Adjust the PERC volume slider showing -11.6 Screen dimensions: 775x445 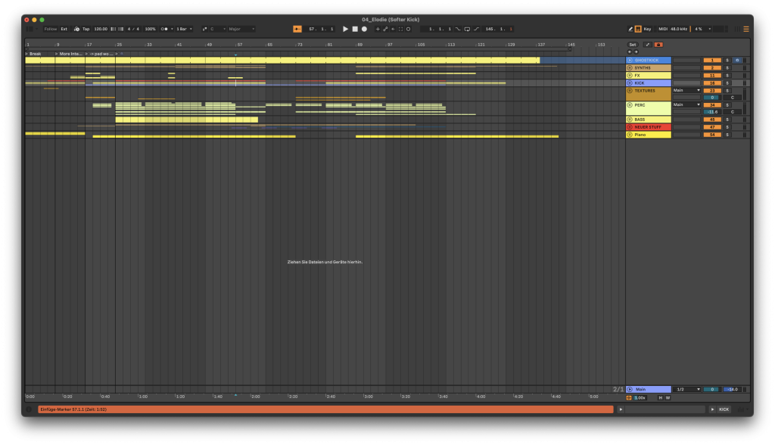pos(711,112)
